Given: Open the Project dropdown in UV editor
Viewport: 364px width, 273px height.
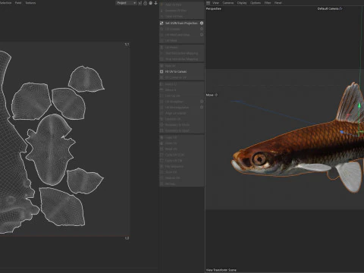Looking at the screenshot, I should 126,3.
